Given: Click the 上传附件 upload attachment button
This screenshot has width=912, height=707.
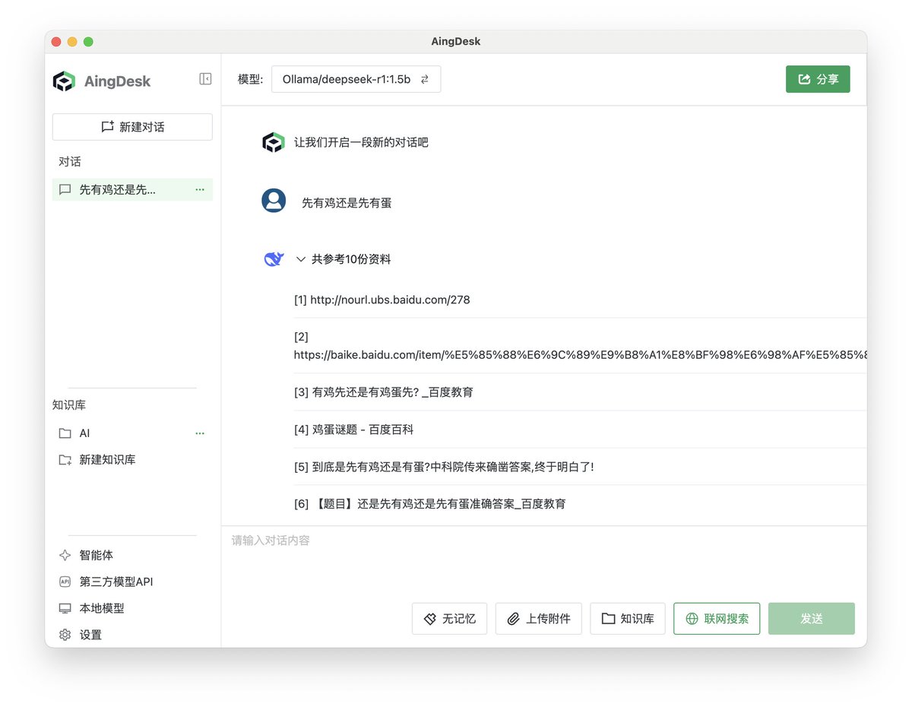Looking at the screenshot, I should coord(539,619).
